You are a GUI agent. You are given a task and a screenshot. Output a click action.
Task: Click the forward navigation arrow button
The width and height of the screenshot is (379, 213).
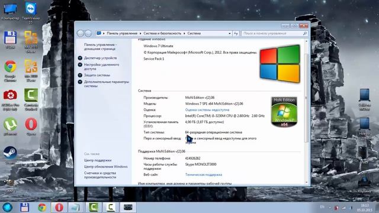point(88,33)
